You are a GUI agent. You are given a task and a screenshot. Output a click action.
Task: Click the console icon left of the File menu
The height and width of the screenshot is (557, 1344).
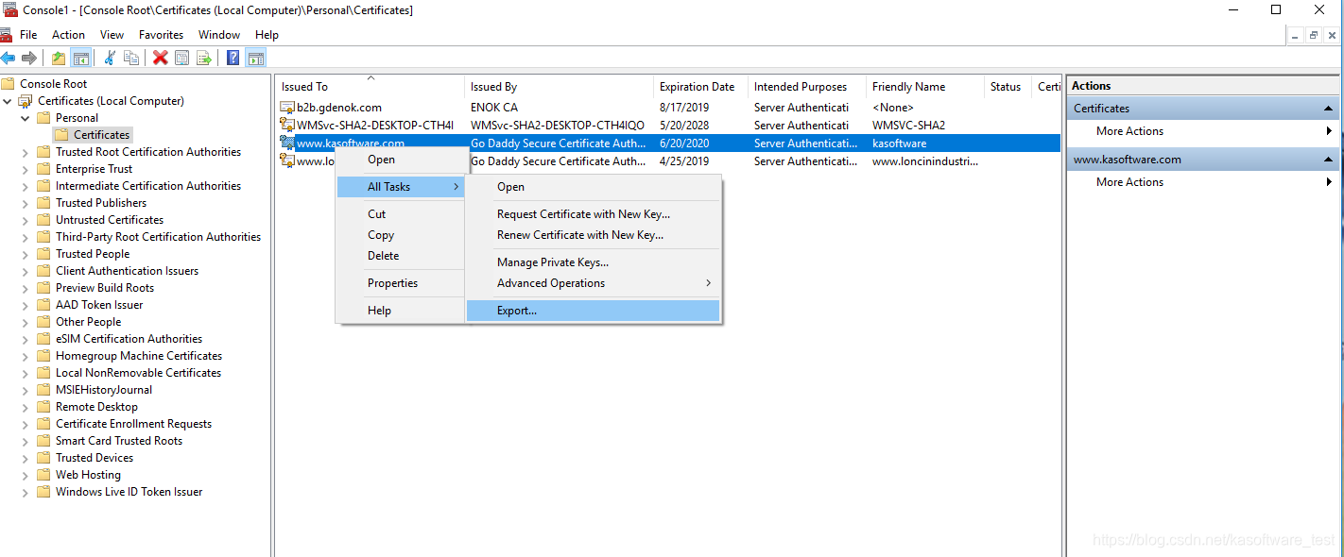pos(6,35)
